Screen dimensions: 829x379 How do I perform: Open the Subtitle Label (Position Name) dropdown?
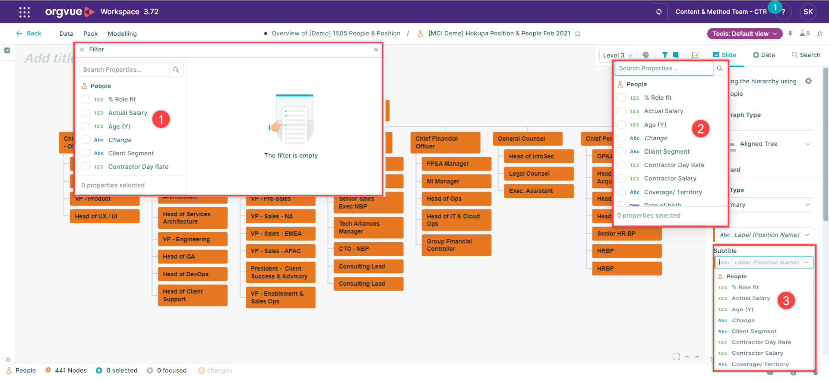tap(764, 262)
